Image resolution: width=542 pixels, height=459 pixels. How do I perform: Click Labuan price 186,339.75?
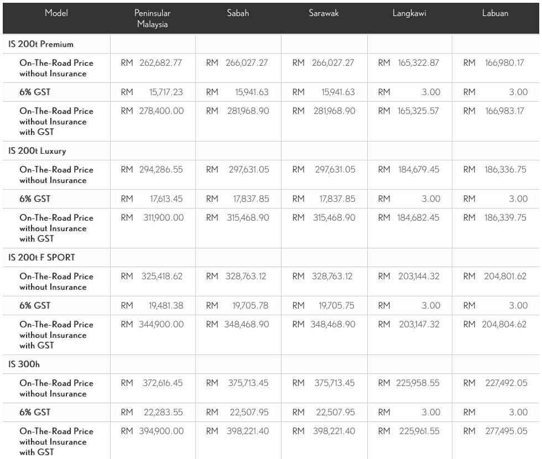point(505,218)
